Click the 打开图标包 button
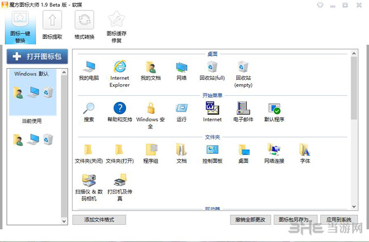The image size is (369, 242). (x=37, y=57)
